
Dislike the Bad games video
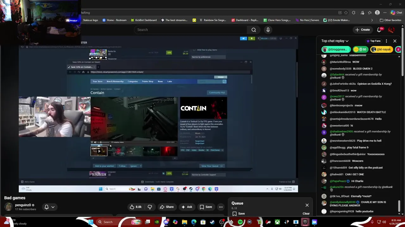pos(150,207)
